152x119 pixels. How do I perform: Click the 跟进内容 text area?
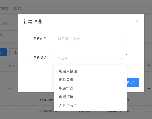(90, 41)
